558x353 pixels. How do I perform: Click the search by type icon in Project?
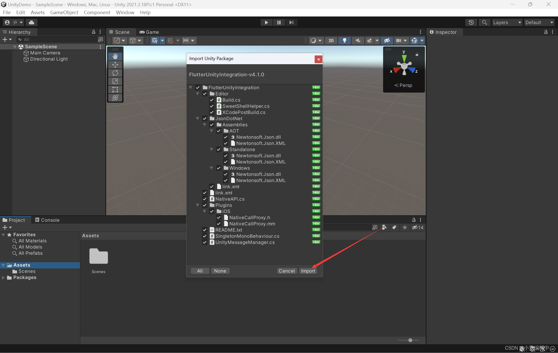(x=384, y=227)
